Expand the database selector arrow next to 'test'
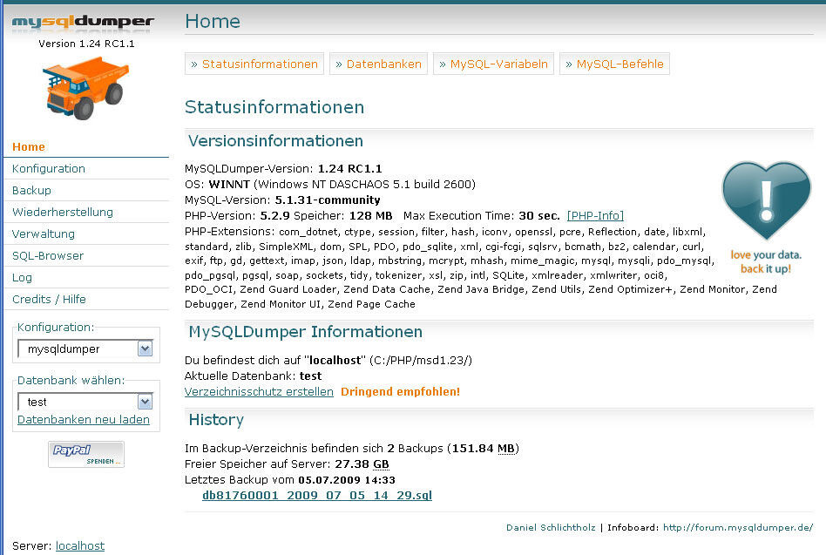This screenshot has height=555, width=826. pyautogui.click(x=143, y=402)
